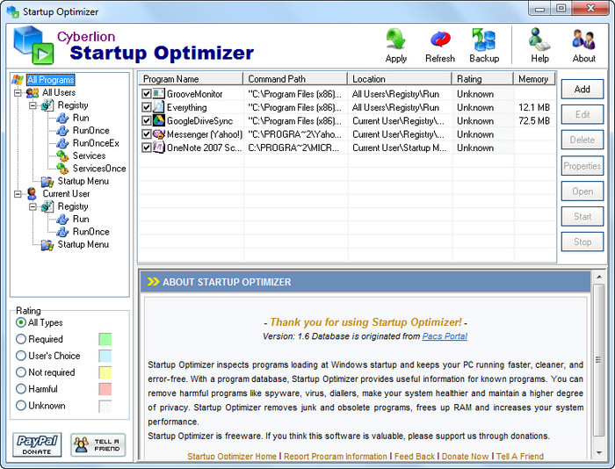Open the Report Program Information link
Viewport: 615px width, 469px height.
click(x=336, y=457)
